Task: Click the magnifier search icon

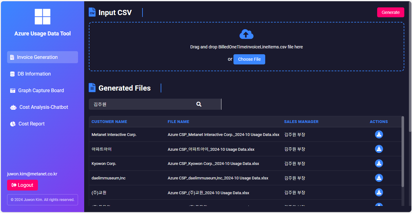Action: (x=199, y=104)
